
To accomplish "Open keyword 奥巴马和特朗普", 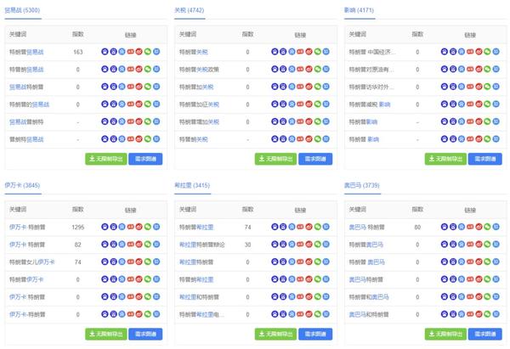I will (x=369, y=315).
